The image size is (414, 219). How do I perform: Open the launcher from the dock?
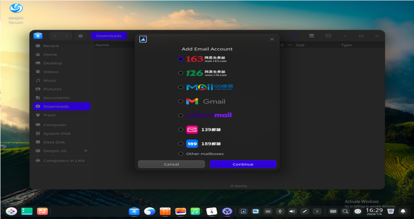click(11, 211)
